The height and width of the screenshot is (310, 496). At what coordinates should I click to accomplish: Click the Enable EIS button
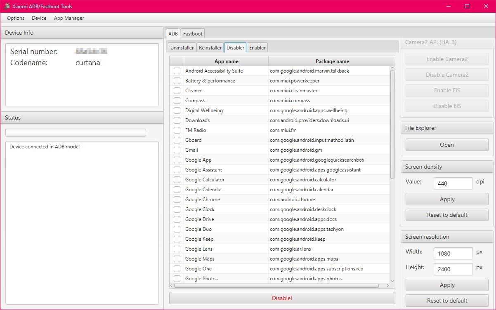click(x=447, y=90)
